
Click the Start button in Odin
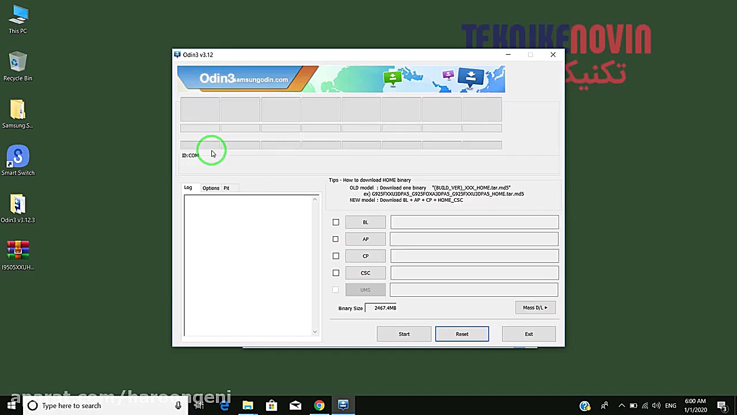point(404,334)
